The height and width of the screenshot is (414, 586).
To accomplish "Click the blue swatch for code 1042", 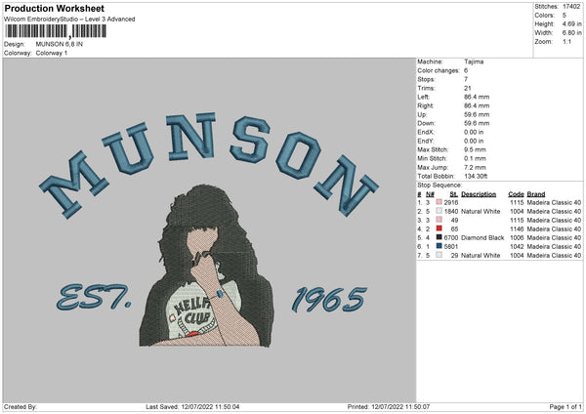I will click(439, 246).
